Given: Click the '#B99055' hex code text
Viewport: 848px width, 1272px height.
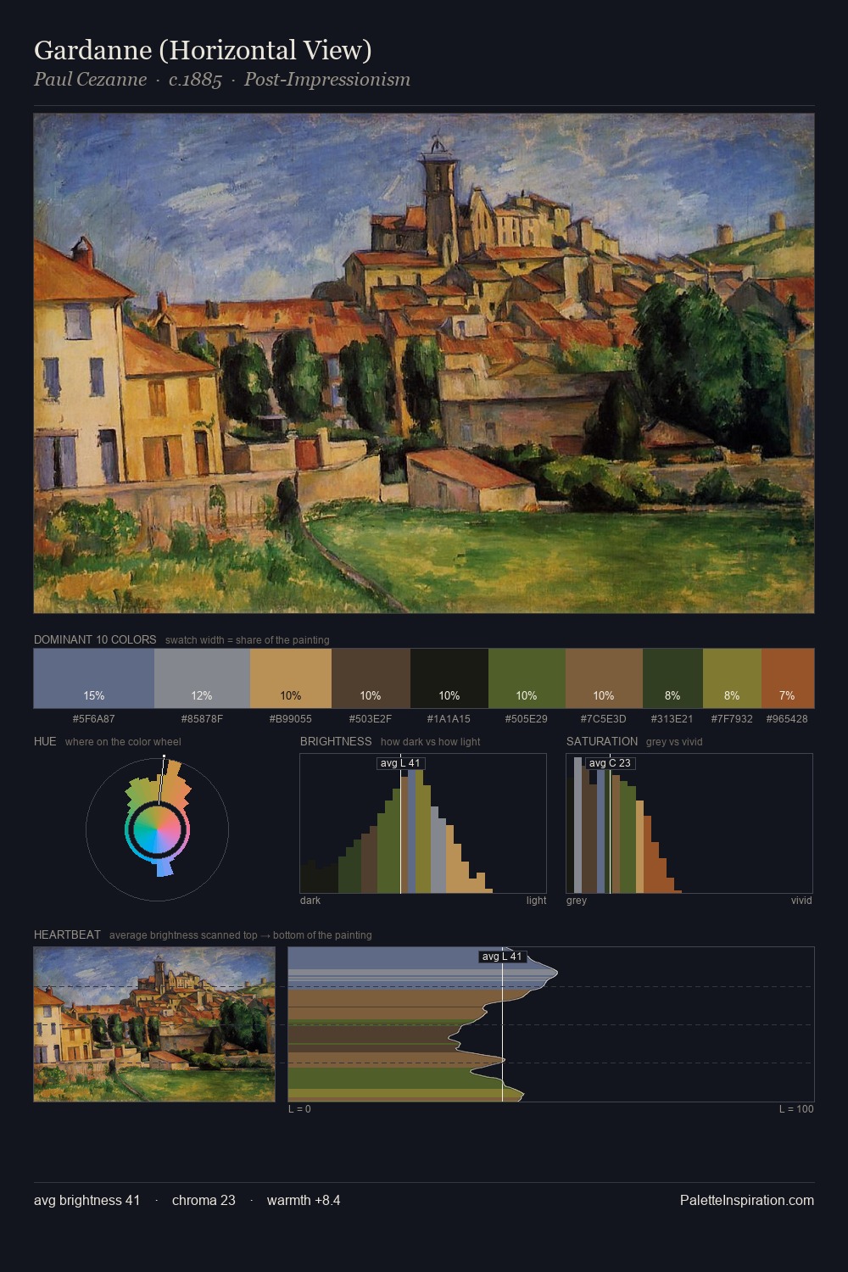Looking at the screenshot, I should (291, 718).
